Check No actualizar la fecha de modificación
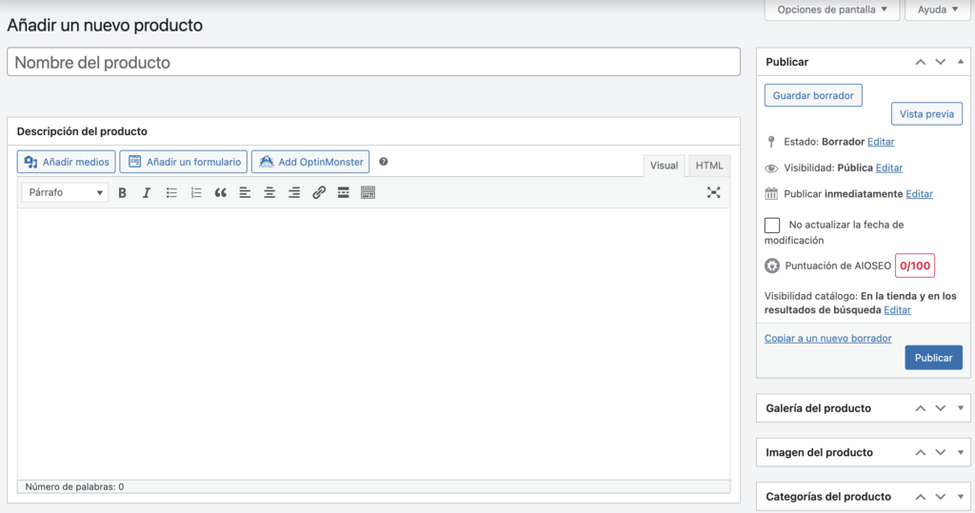The height and width of the screenshot is (513, 975). [772, 226]
